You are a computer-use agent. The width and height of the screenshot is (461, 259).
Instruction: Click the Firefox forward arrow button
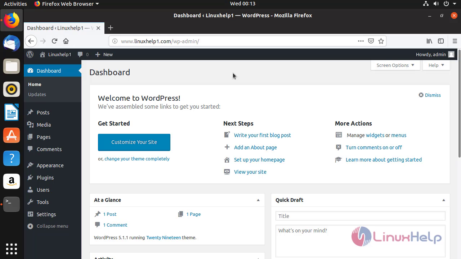point(43,41)
